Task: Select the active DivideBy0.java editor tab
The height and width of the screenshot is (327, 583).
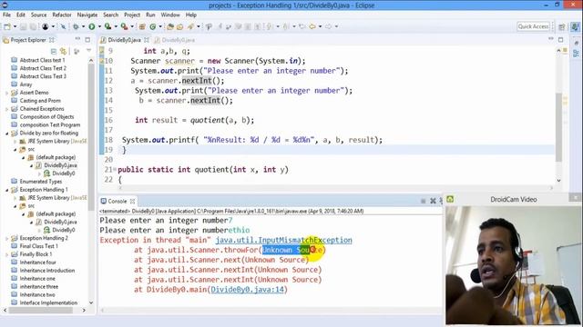Action: click(x=124, y=40)
